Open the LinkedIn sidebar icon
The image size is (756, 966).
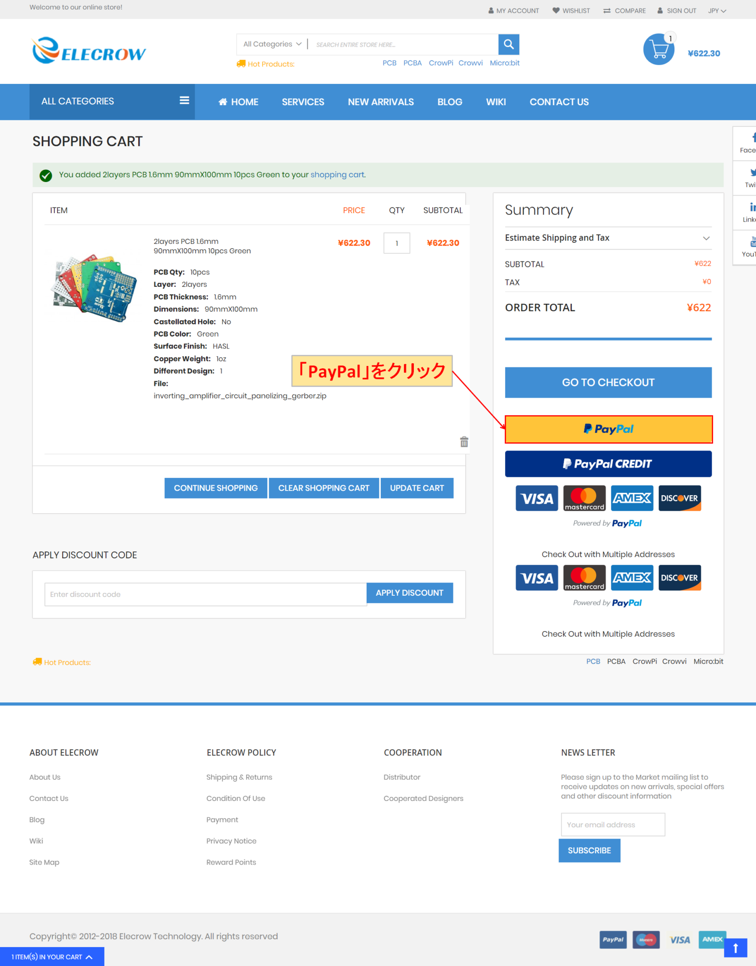[x=750, y=212]
